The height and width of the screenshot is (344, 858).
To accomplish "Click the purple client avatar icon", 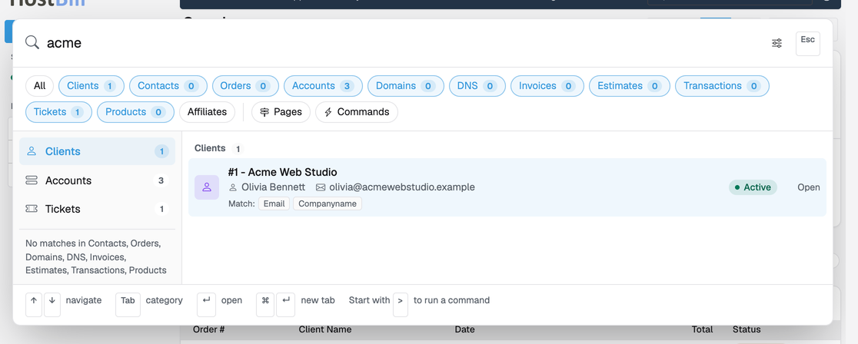I will pos(207,187).
